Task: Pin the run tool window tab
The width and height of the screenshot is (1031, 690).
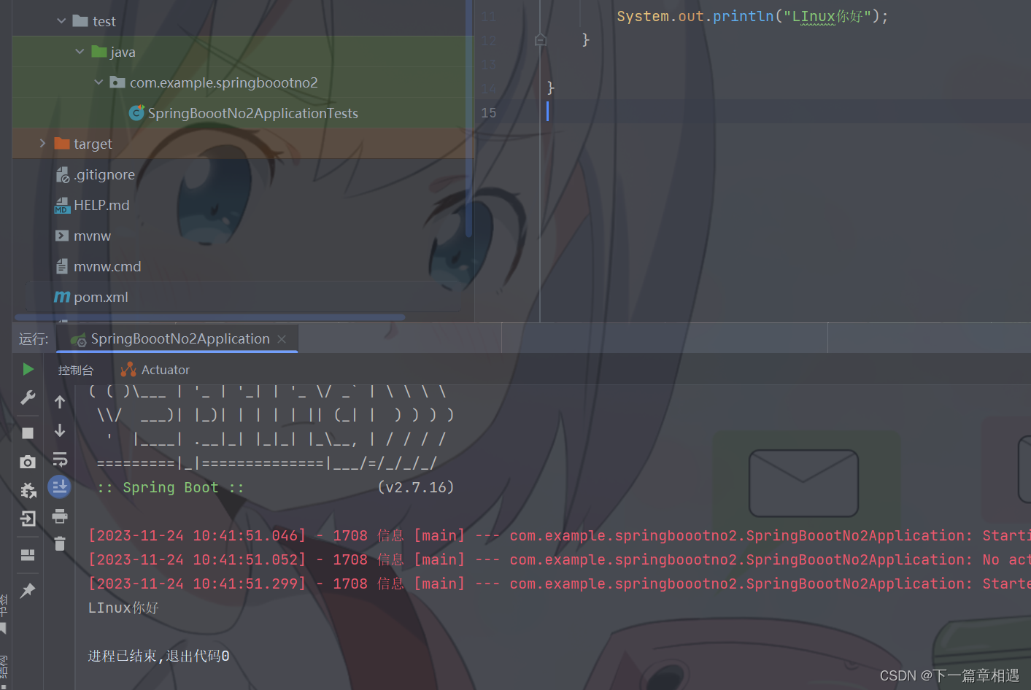Action: (x=27, y=589)
